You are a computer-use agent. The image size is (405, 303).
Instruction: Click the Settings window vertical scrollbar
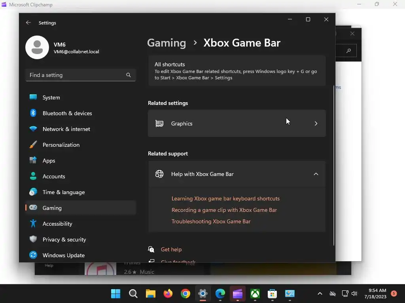tap(334, 165)
